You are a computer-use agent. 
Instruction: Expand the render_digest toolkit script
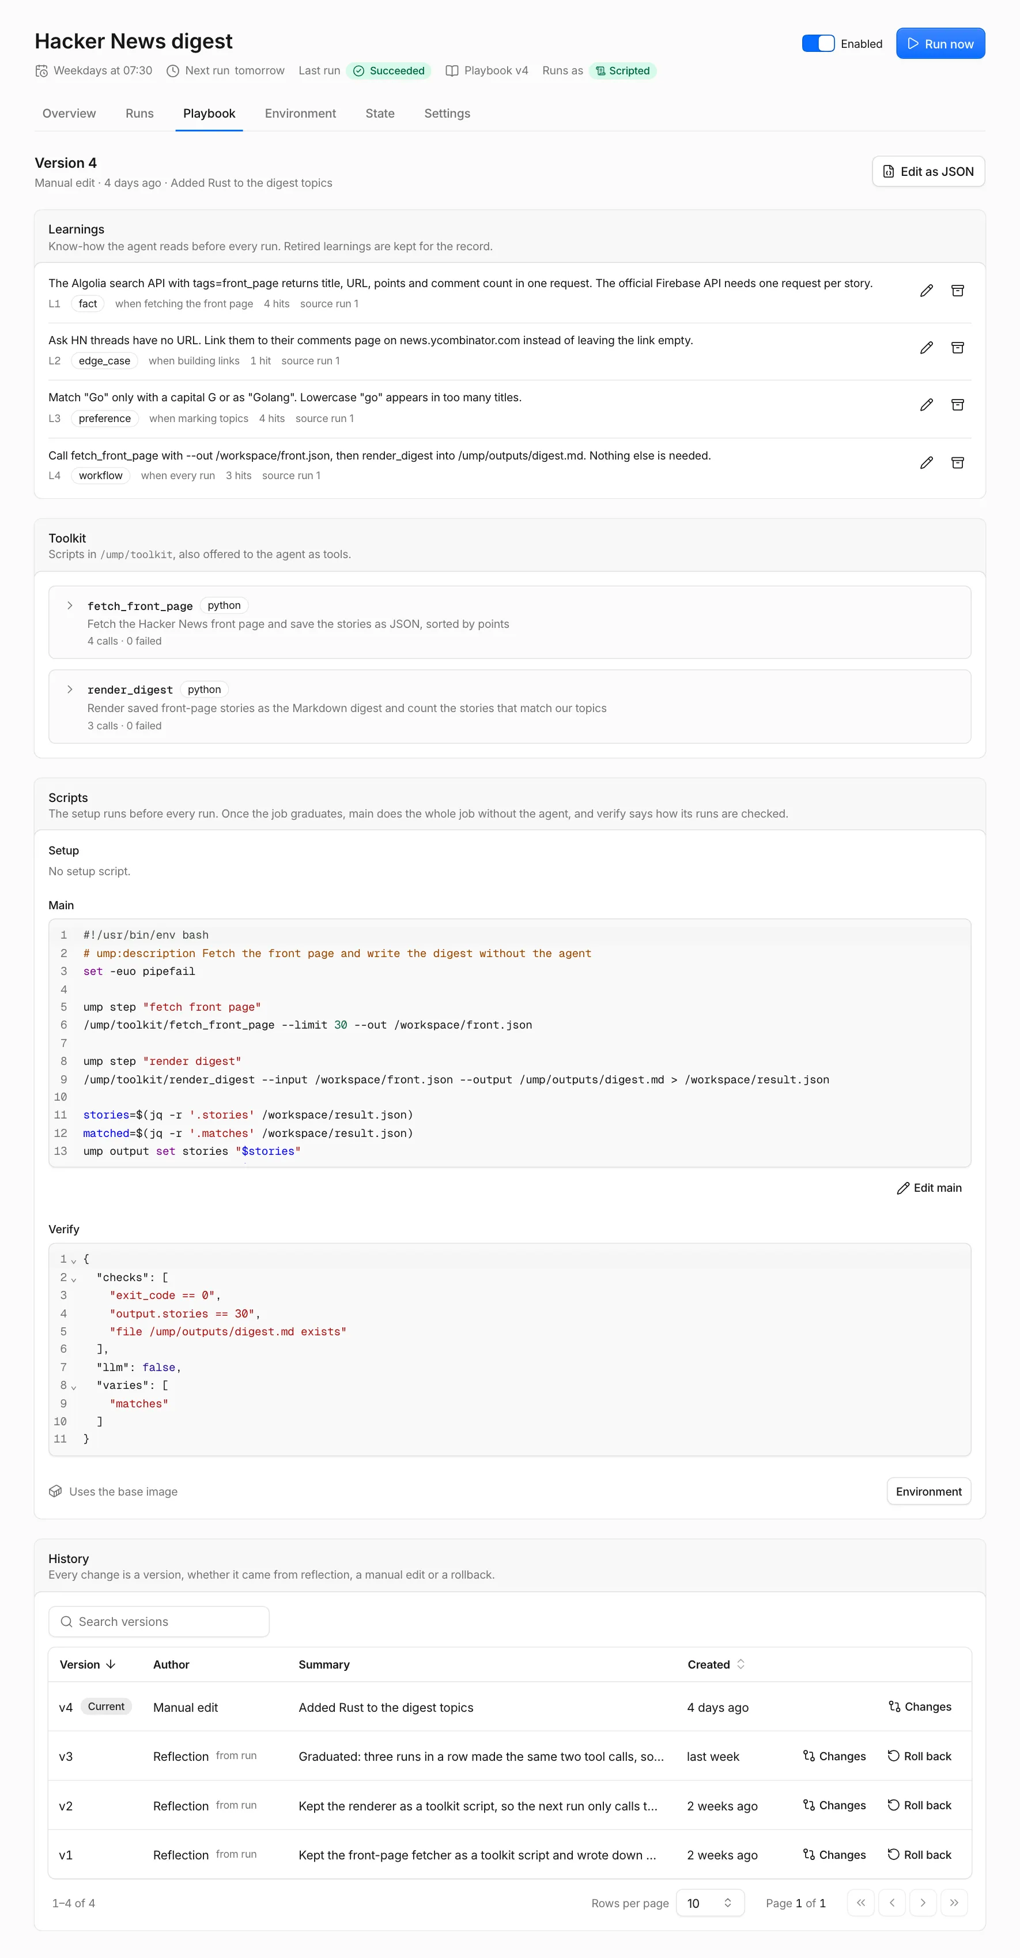(70, 690)
